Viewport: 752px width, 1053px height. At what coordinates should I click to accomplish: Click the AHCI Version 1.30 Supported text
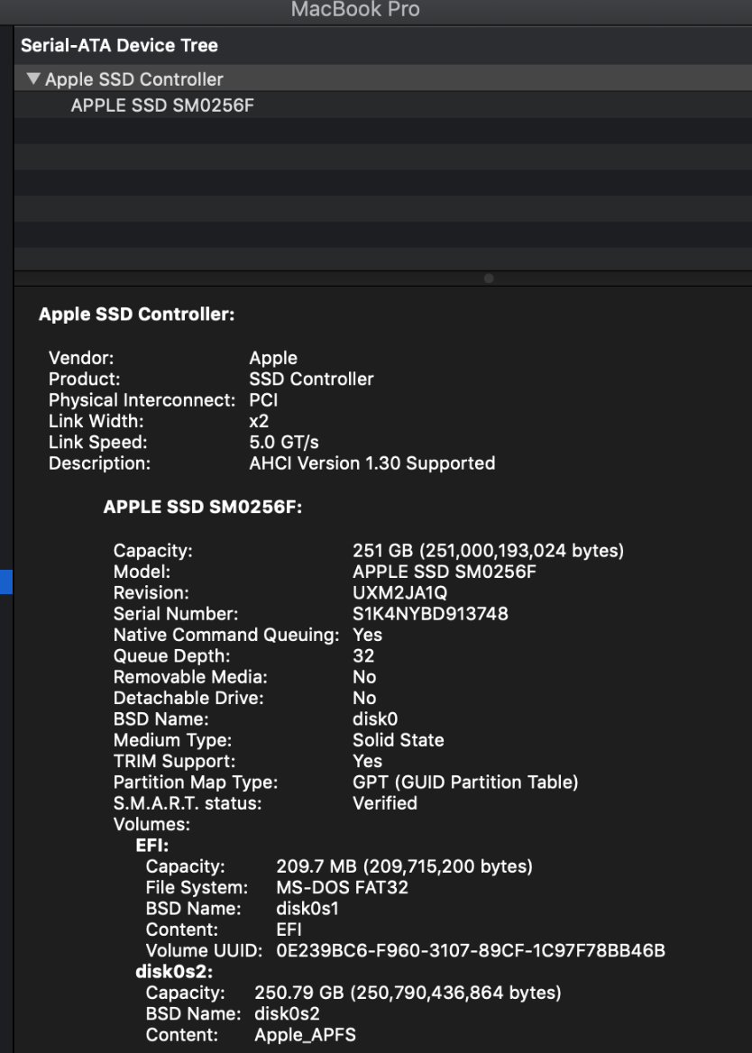point(372,463)
